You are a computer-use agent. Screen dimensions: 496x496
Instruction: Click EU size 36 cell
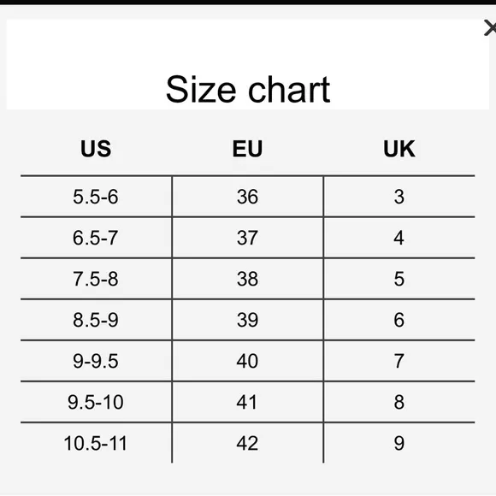click(x=248, y=197)
